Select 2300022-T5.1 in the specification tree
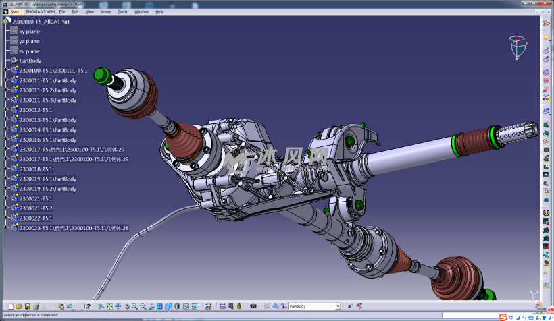The width and height of the screenshot is (554, 321). pyautogui.click(x=36, y=218)
